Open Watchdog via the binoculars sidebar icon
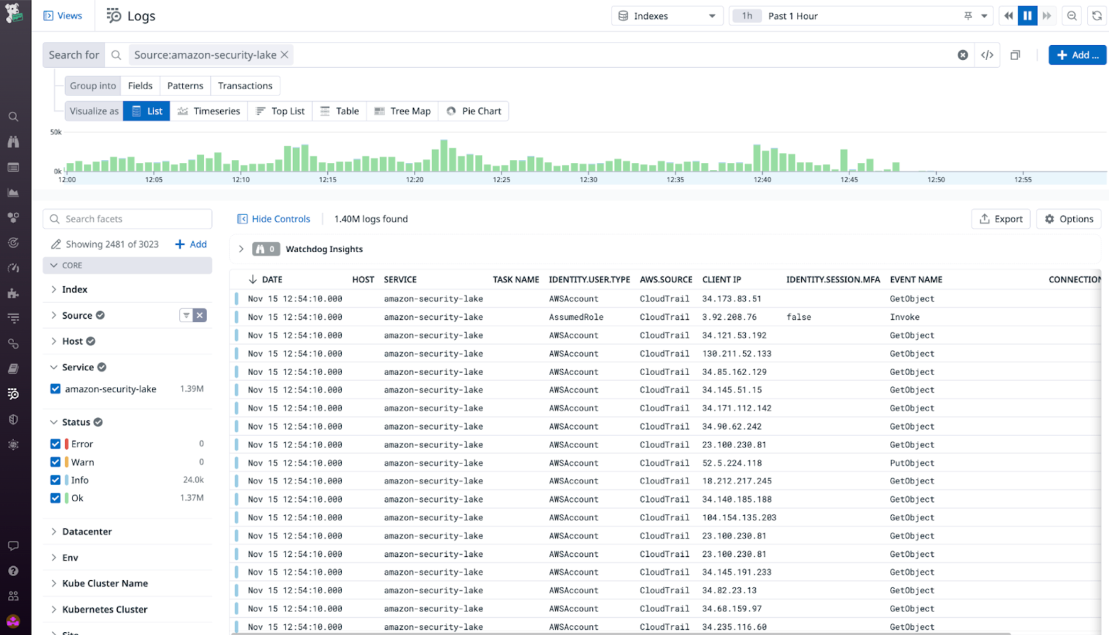 coord(14,141)
